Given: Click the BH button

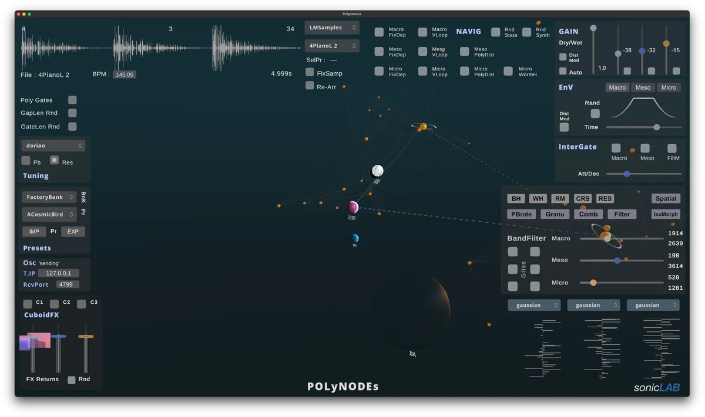Looking at the screenshot, I should (516, 198).
